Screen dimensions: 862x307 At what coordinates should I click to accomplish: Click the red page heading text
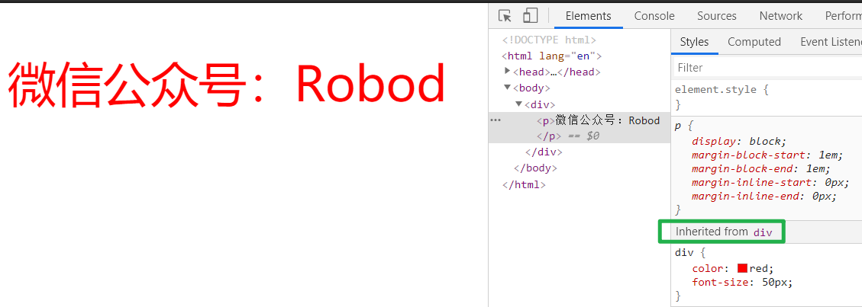[x=227, y=85]
